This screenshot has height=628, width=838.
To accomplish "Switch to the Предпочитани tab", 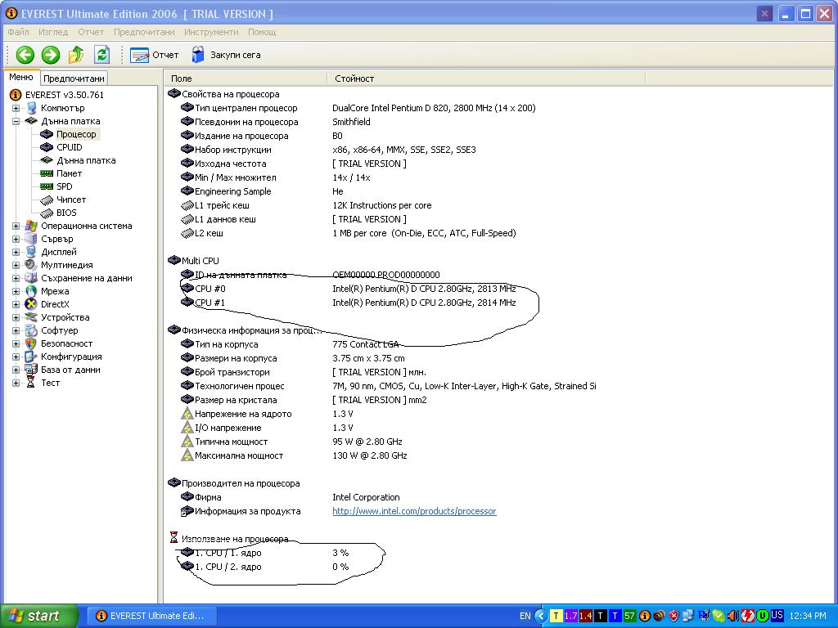I will tap(74, 78).
